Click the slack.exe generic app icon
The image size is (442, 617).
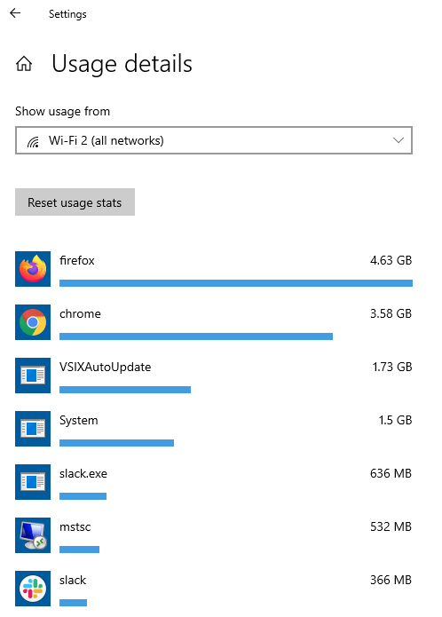(33, 482)
